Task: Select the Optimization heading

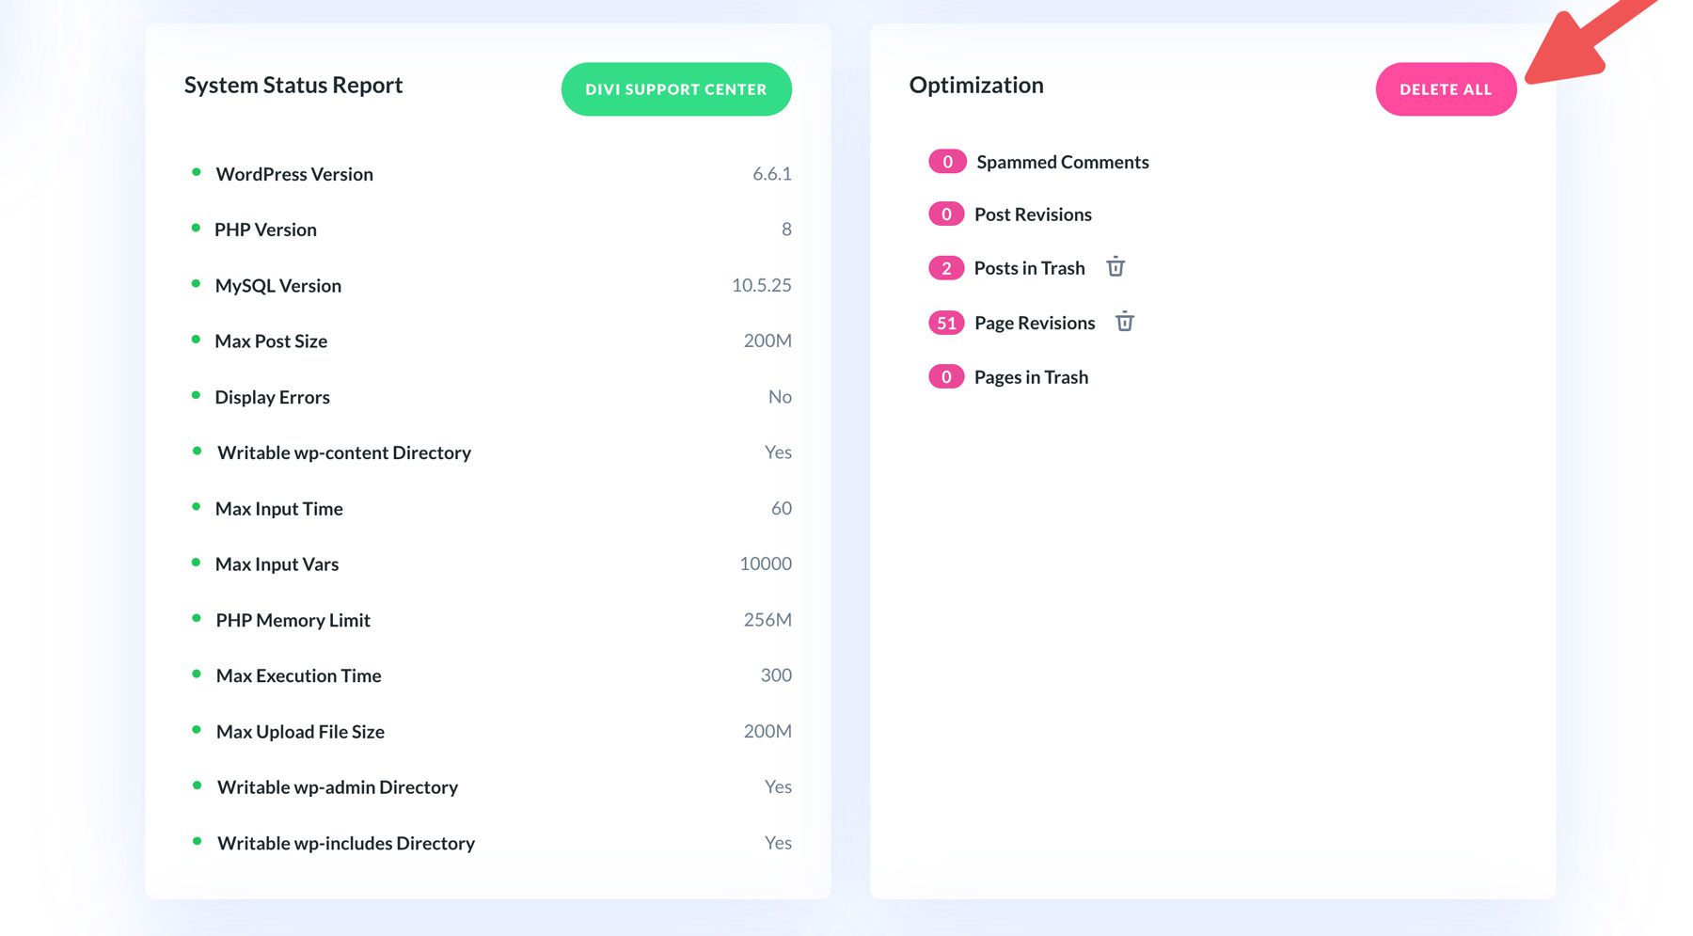Action: point(975,85)
